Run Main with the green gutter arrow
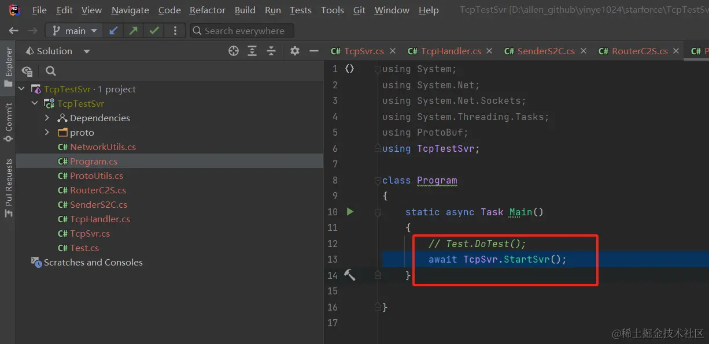Image resolution: width=709 pixels, height=344 pixels. 350,212
